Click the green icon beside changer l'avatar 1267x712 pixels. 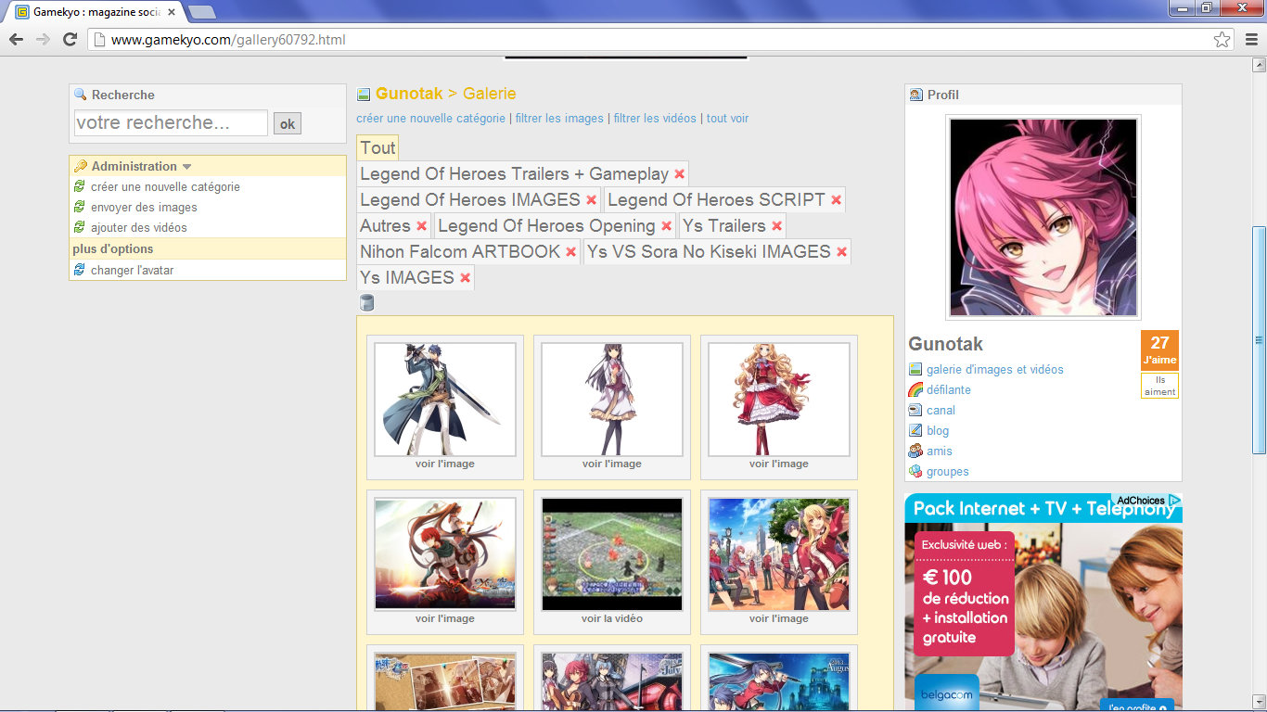80,270
